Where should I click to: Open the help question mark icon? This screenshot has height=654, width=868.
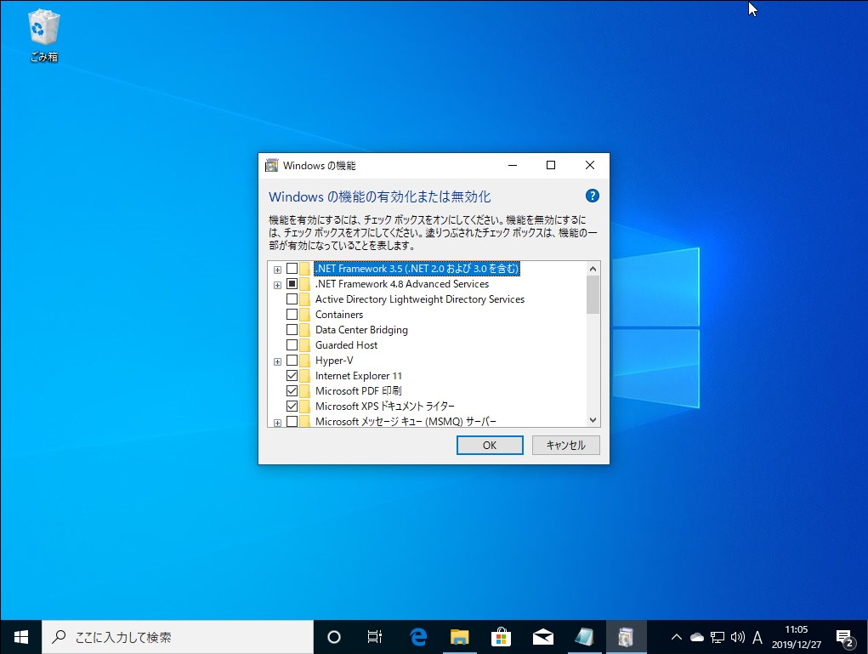point(592,196)
